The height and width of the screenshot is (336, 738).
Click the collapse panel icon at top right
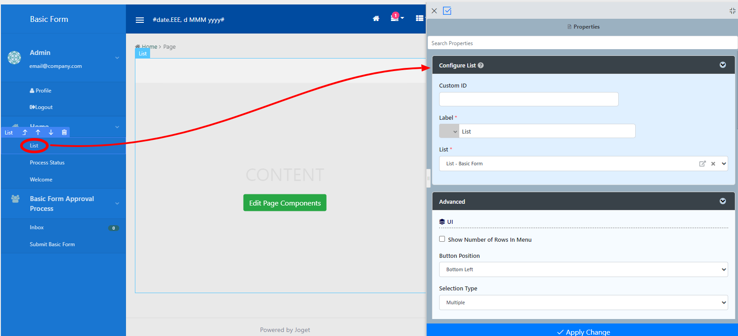(x=733, y=11)
